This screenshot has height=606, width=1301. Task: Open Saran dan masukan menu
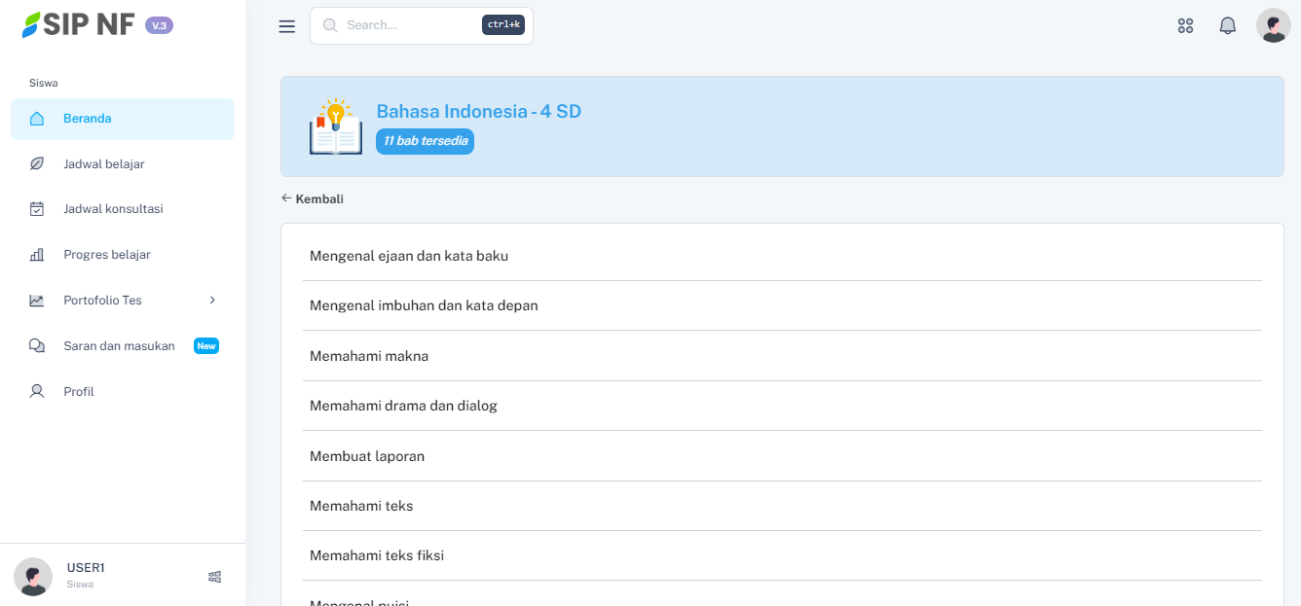(119, 346)
